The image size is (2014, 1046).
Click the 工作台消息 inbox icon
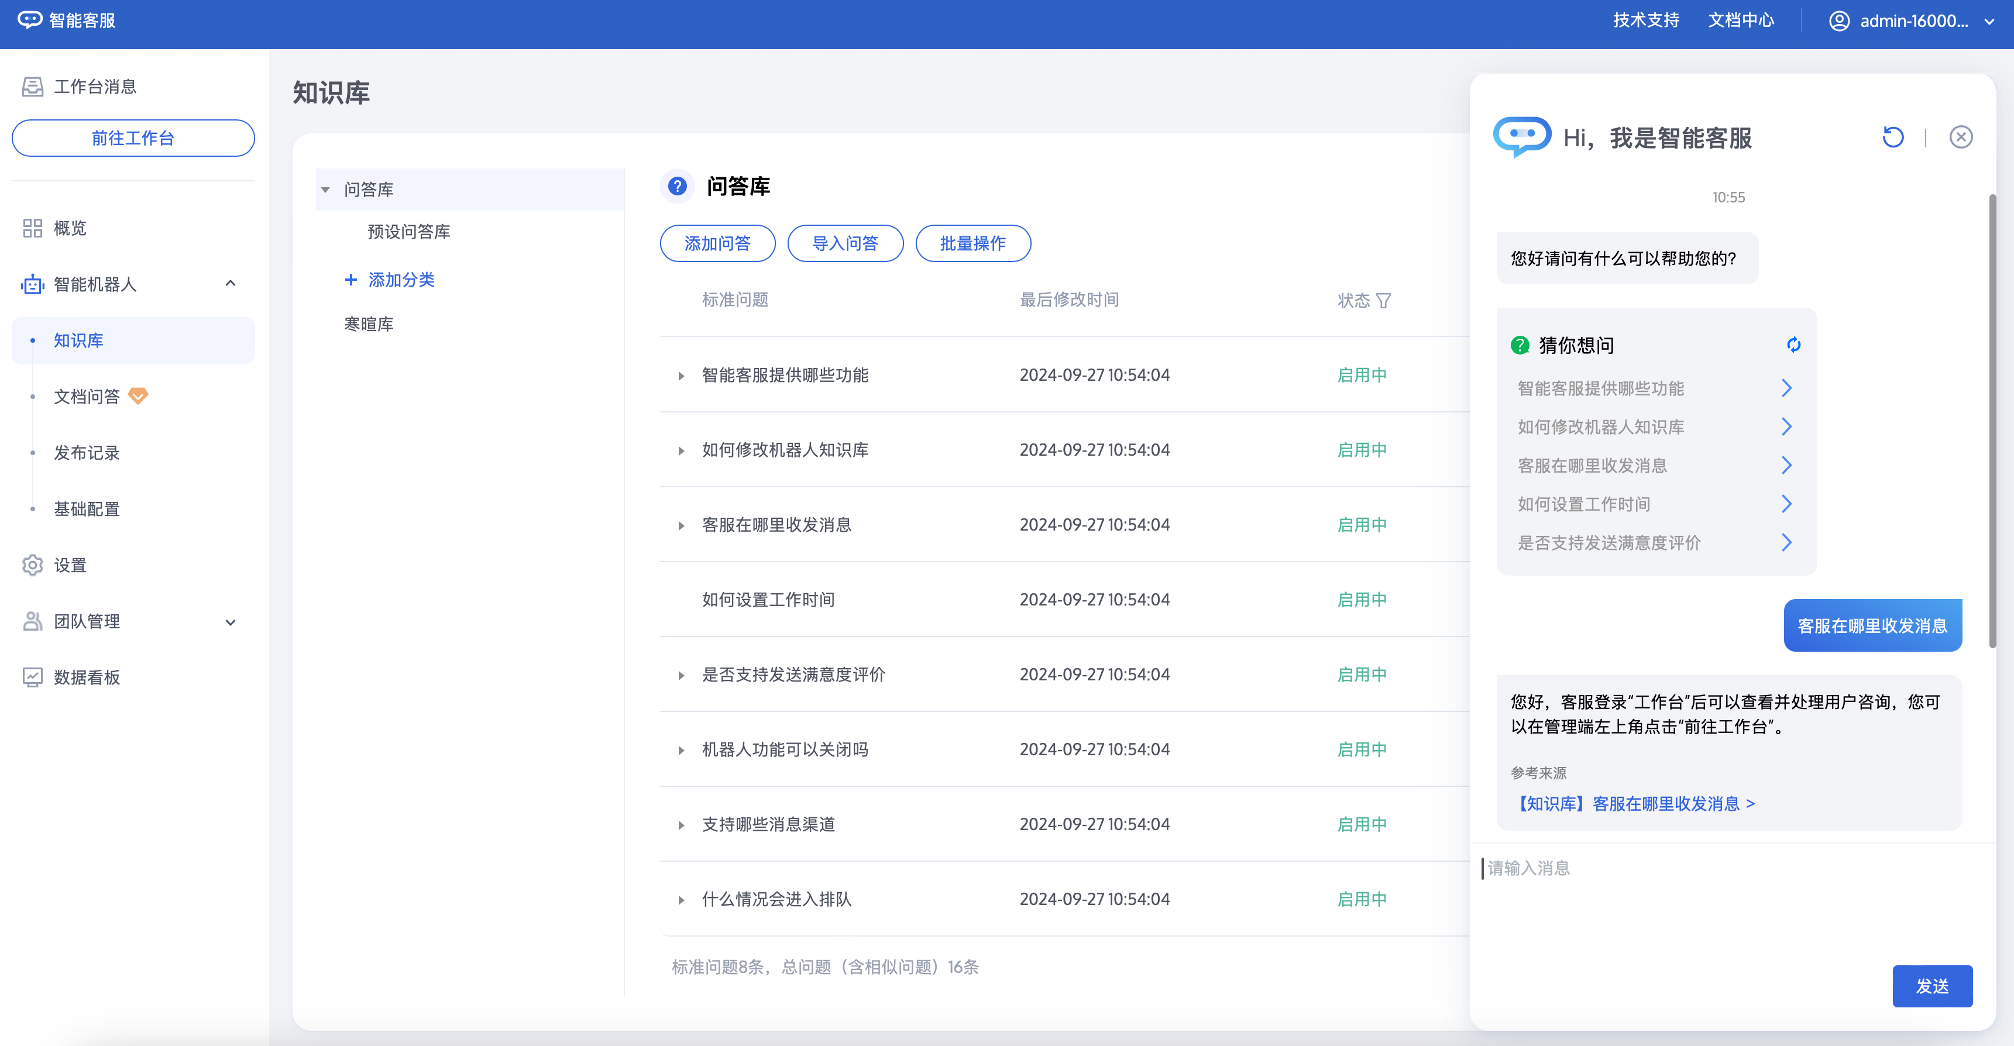point(32,86)
